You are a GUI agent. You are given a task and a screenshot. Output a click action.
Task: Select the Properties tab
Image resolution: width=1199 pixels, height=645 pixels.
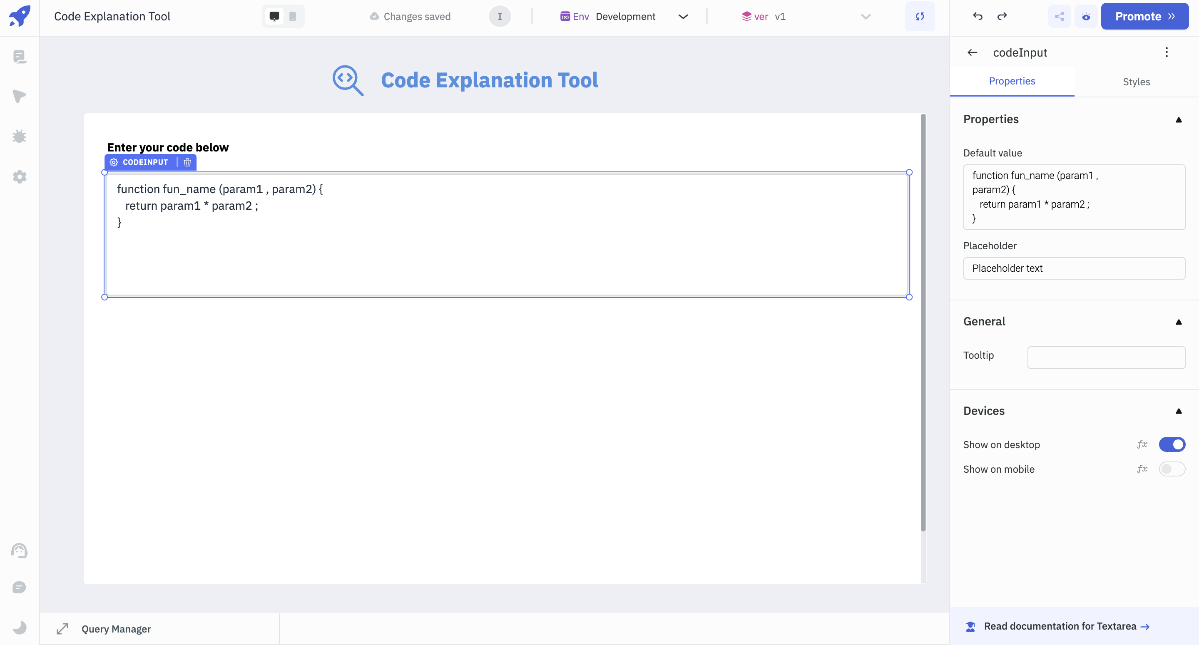click(1012, 81)
